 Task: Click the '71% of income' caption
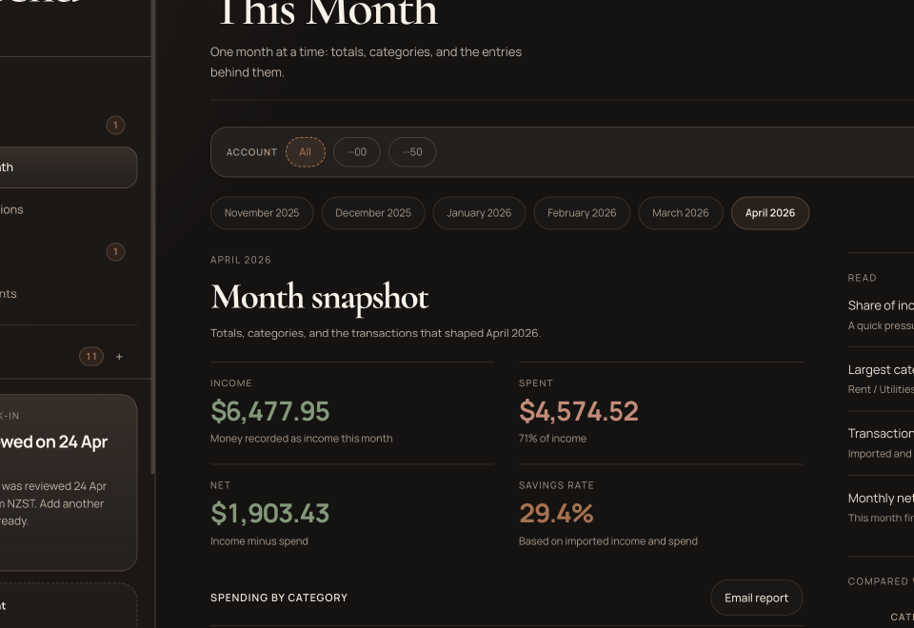pos(552,439)
